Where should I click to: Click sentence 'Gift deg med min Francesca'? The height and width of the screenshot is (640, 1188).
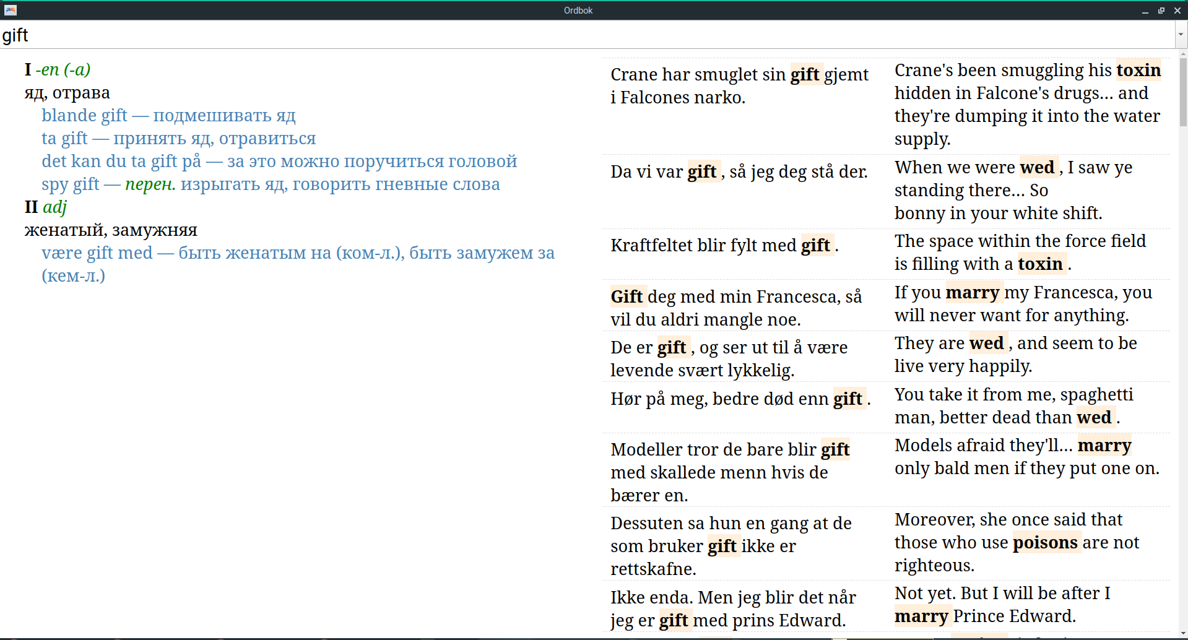[x=736, y=308]
